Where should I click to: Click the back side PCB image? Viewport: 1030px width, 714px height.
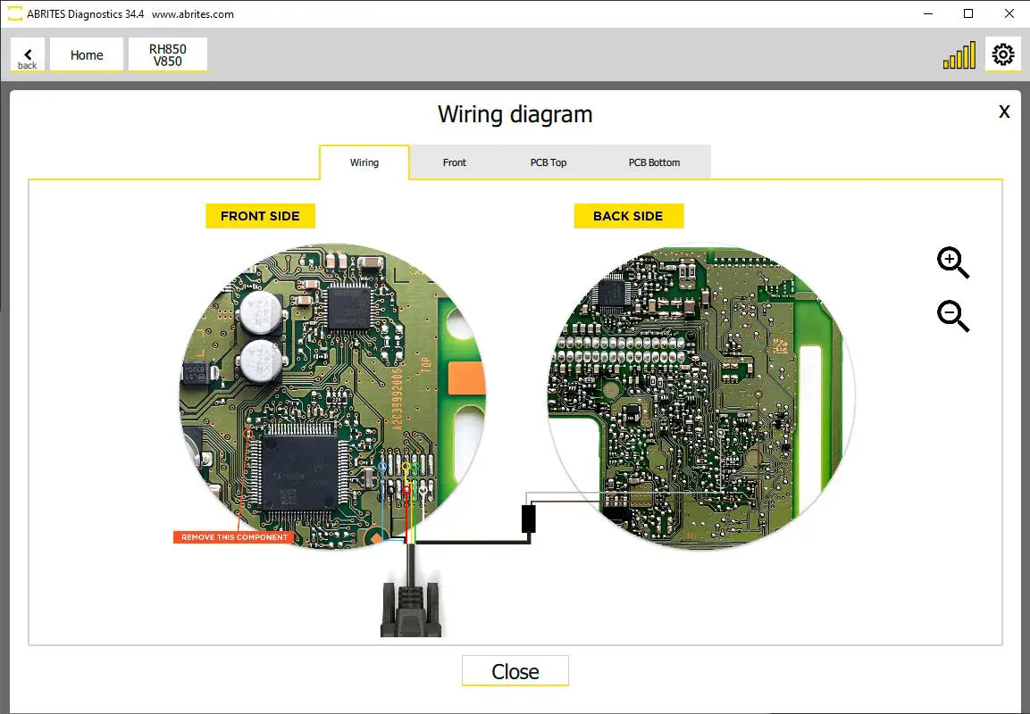[701, 397]
